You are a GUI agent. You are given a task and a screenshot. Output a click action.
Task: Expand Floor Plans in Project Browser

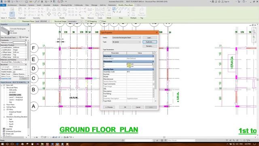[4, 105]
